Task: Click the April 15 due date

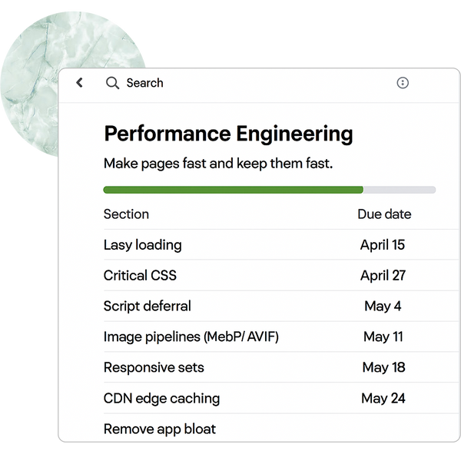Action: click(x=383, y=245)
